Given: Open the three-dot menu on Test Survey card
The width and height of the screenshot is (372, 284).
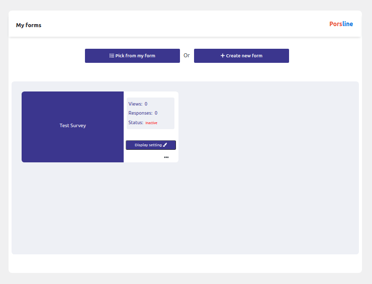Looking at the screenshot, I should pos(166,157).
